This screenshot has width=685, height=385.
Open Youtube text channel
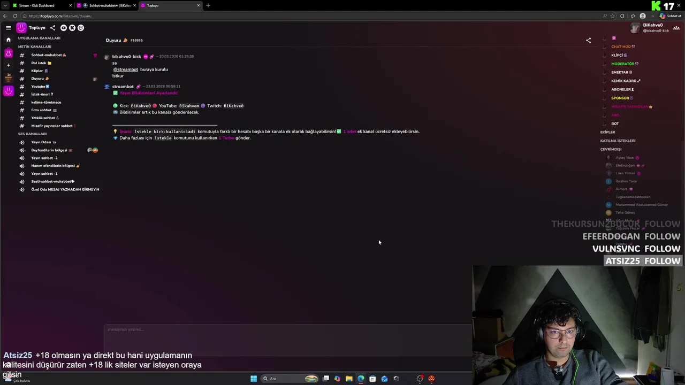(40, 87)
